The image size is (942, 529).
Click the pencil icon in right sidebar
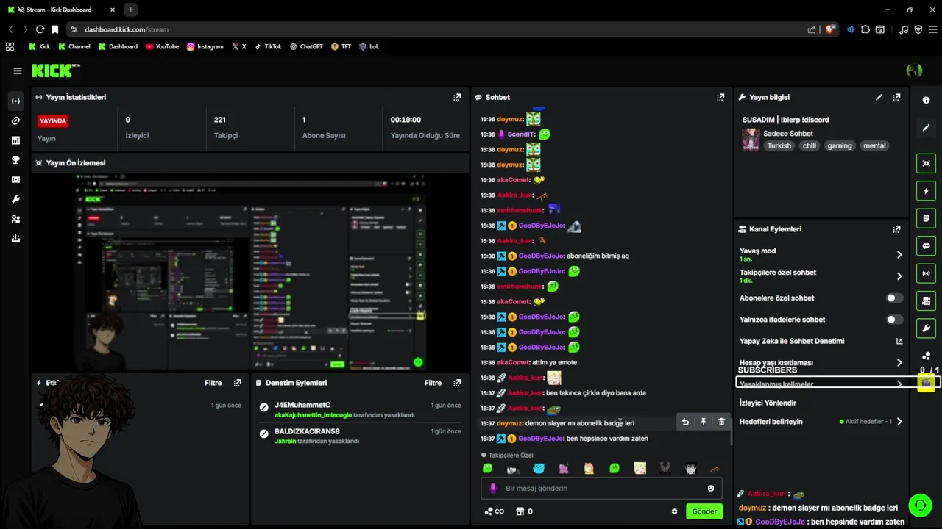(926, 128)
